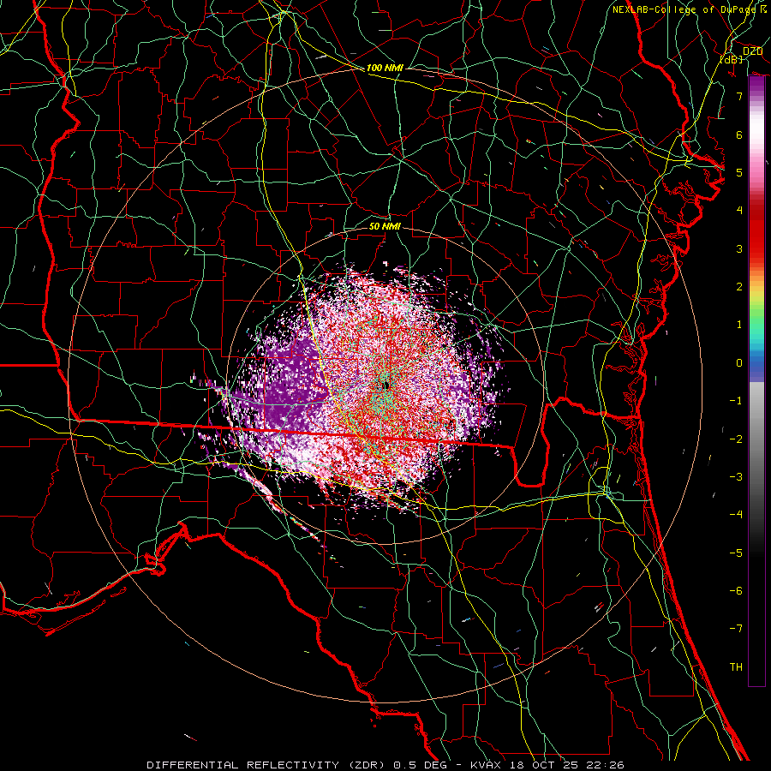Click the "-1" value on color scale

[x=736, y=401]
